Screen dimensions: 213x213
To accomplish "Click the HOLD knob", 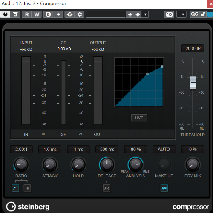I will point(78,164).
